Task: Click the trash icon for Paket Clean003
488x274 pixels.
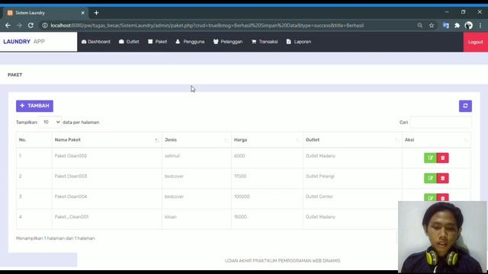Action: [442, 178]
